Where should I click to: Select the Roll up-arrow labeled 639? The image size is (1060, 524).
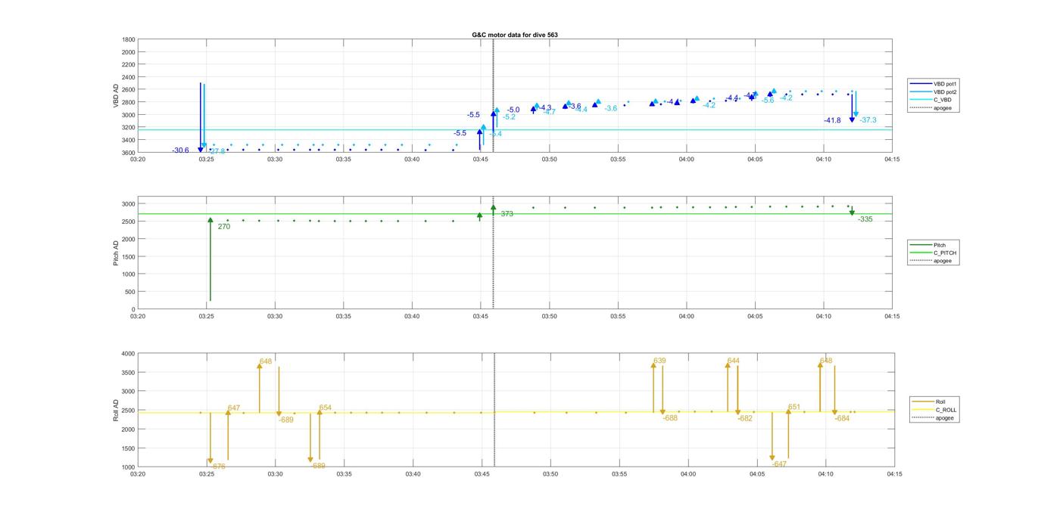tap(653, 387)
